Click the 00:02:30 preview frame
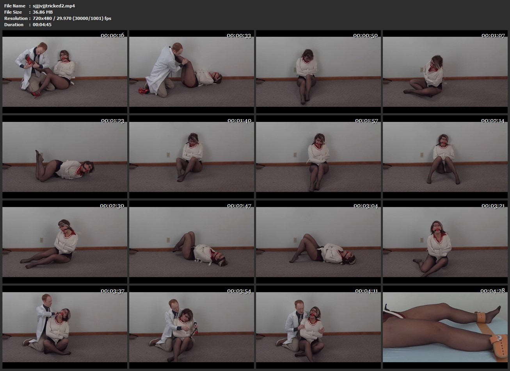The image size is (510, 371). pos(65,242)
